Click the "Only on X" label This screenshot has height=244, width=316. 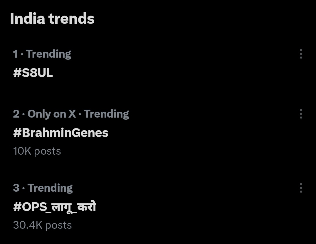point(52,114)
